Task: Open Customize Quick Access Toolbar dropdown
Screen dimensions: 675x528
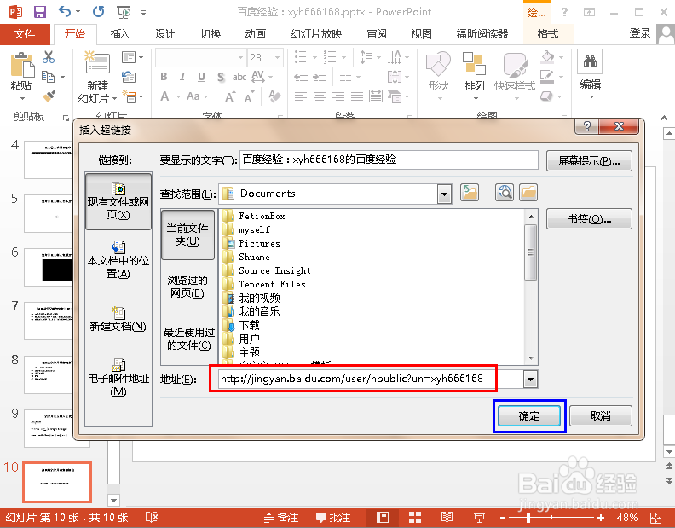Action: click(x=143, y=13)
